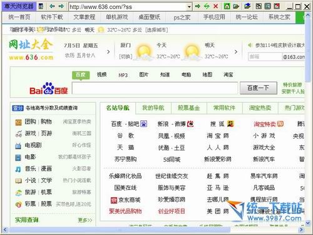Click the 京东商城 red logo icon
This screenshot has height=235, width=313.
click(114, 201)
